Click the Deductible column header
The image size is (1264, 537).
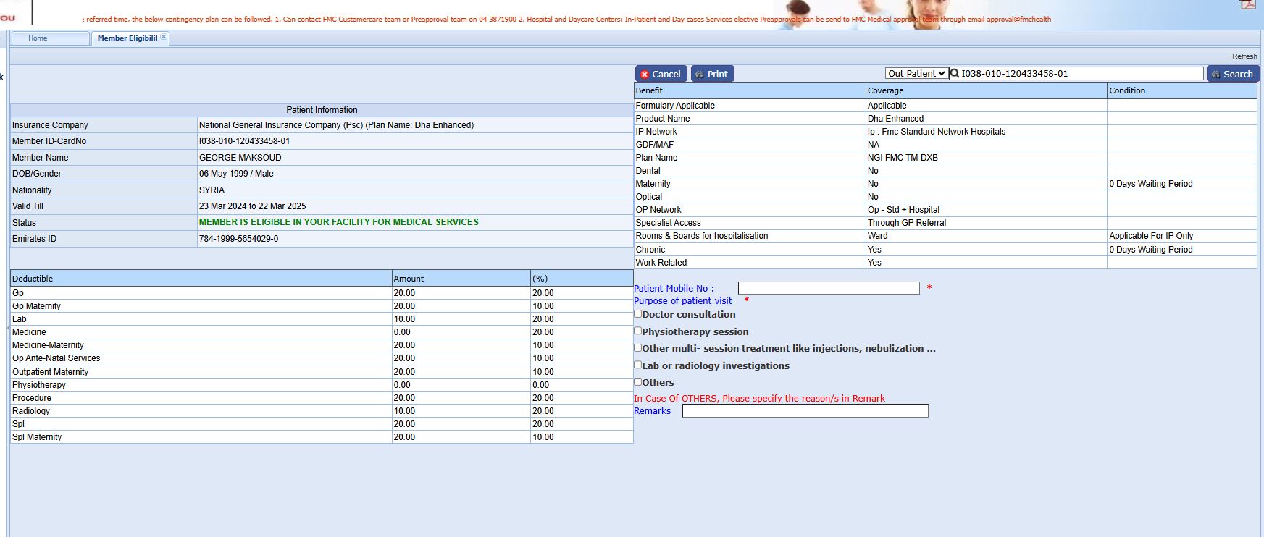(x=33, y=279)
